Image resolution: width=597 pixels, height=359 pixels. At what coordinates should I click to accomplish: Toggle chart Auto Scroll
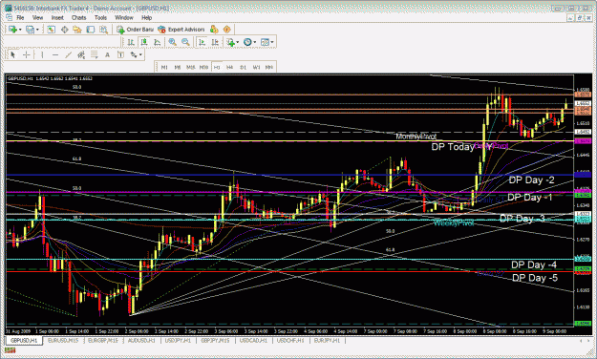(x=202, y=42)
